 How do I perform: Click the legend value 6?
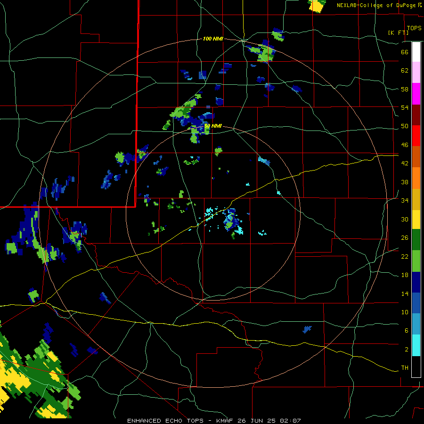(407, 331)
